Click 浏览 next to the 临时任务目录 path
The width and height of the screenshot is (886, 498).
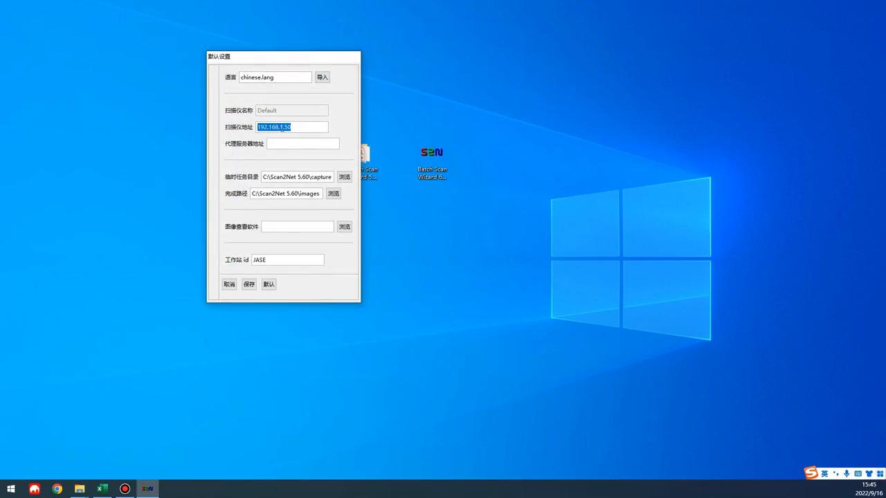click(x=344, y=177)
